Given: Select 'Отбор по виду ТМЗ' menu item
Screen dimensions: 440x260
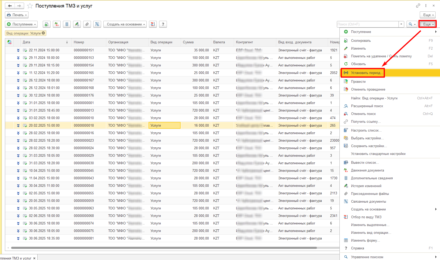Looking at the screenshot, I should (390, 217).
